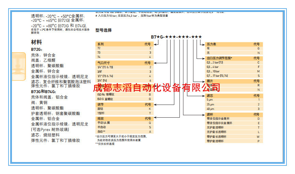Click adjustment row '旋钮' code K

pos(124,109)
